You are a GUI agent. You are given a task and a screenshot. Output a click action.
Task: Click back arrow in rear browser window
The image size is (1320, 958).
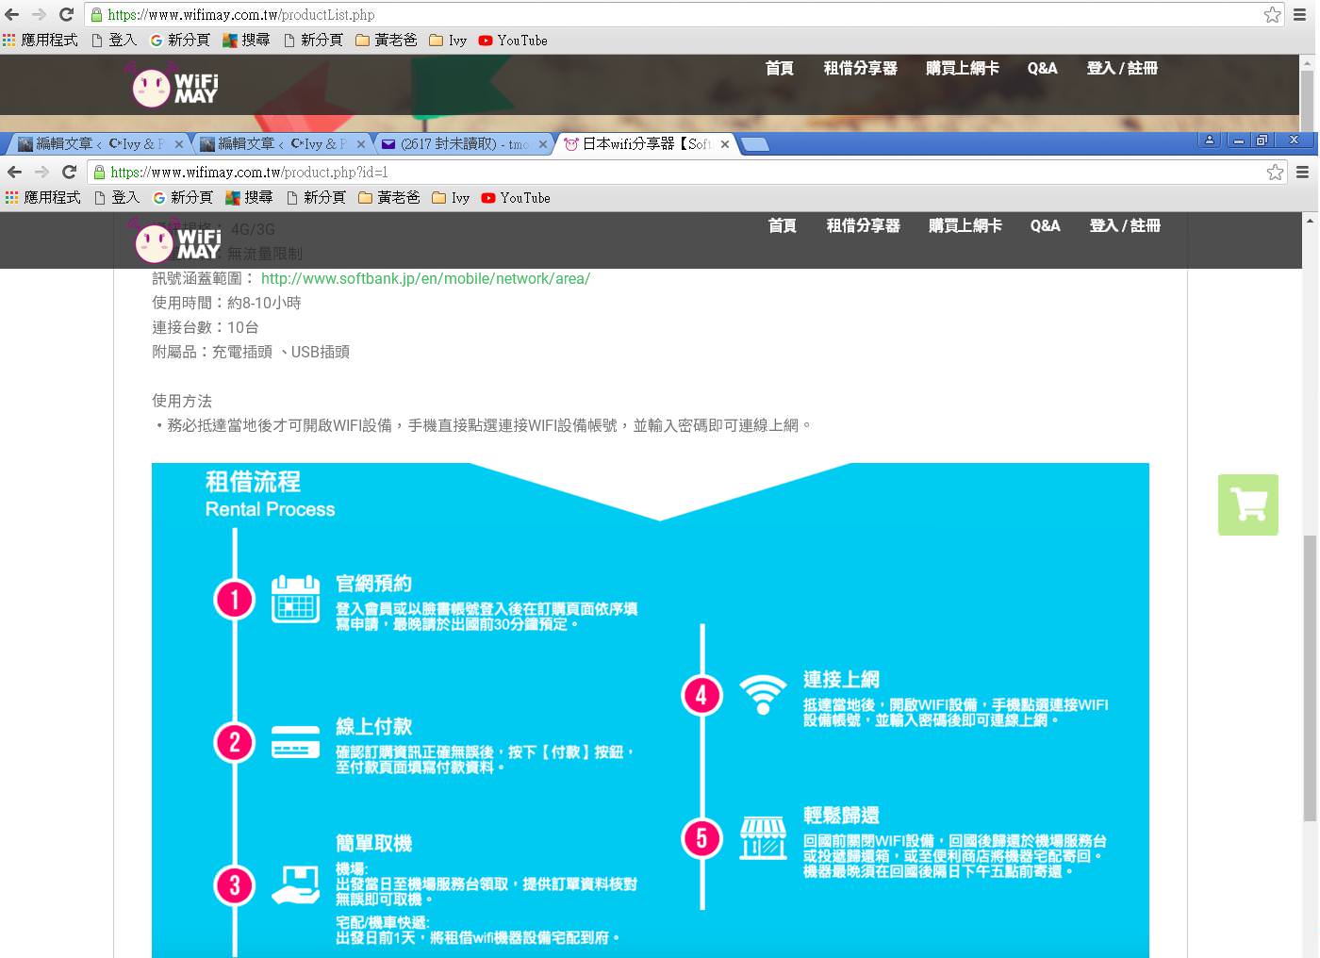point(12,14)
